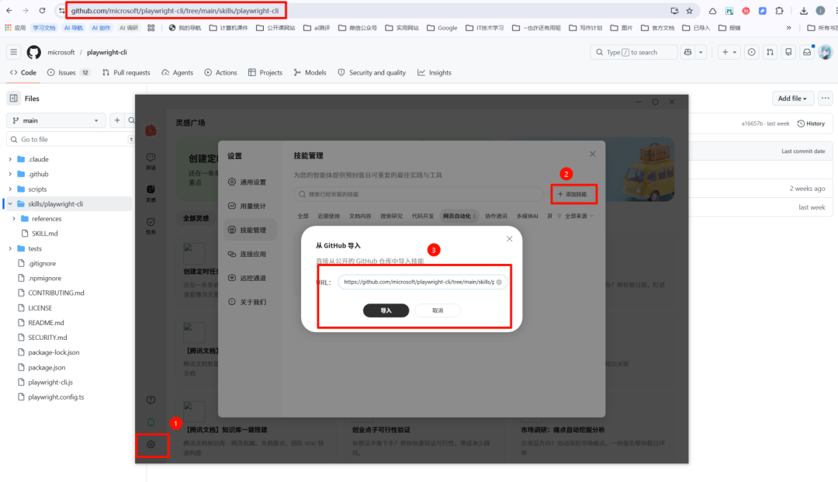Select the 网页自动化 skill category tab
This screenshot has height=482, width=838.
459,216
